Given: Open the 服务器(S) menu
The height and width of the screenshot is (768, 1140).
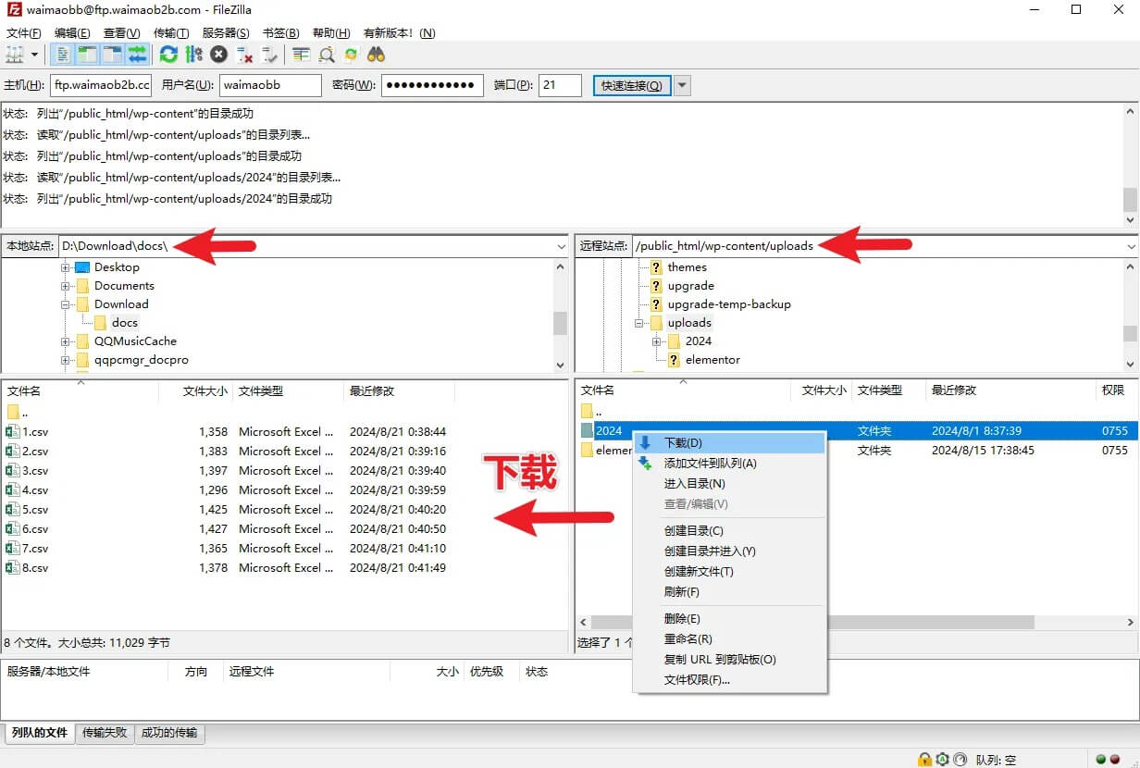Looking at the screenshot, I should (226, 32).
